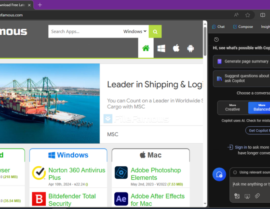This screenshot has width=270, height=209.
Task: Click Generate page summary suggestion
Action: pos(242,61)
